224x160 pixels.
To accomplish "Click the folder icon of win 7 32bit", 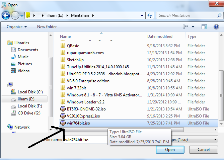I will [x=63, y=88].
